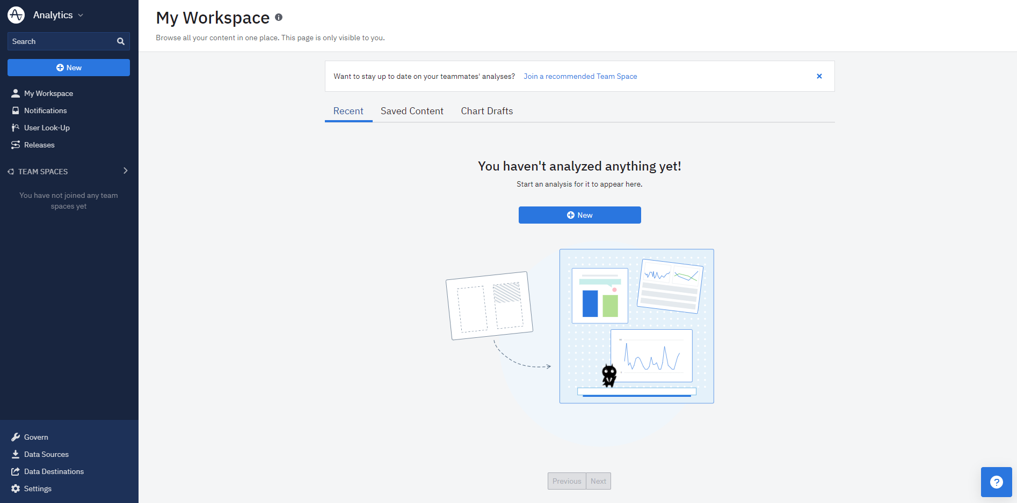Open Settings in sidebar
Image resolution: width=1017 pixels, height=503 pixels.
coord(38,489)
